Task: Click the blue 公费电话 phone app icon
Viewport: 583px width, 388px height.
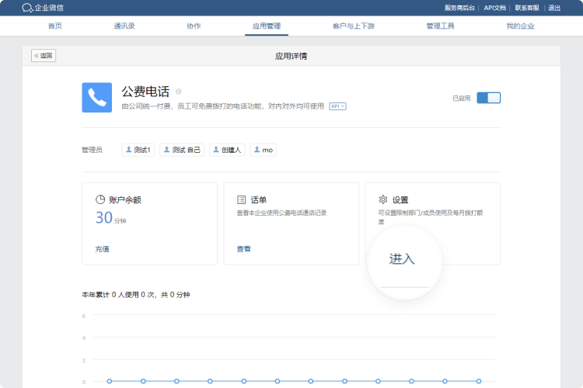Action: (x=96, y=98)
